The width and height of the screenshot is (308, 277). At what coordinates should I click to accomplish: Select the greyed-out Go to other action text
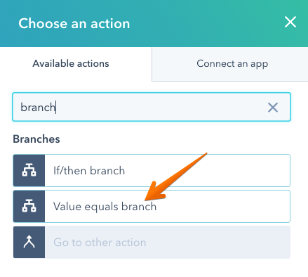100,243
